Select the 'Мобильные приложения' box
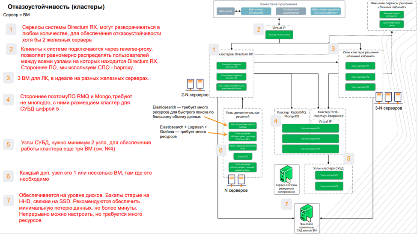 click(291, 11)
